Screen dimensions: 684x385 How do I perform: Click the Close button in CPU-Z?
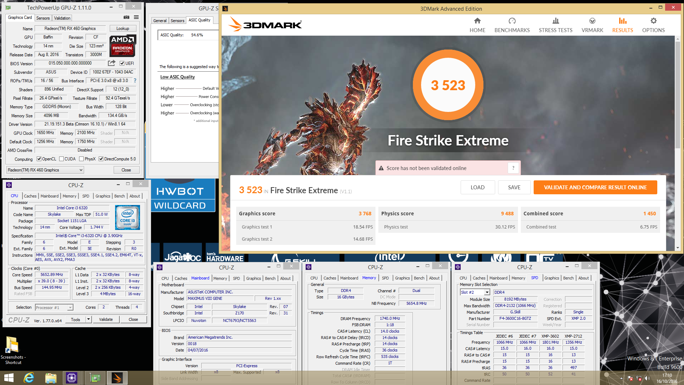coord(133,319)
